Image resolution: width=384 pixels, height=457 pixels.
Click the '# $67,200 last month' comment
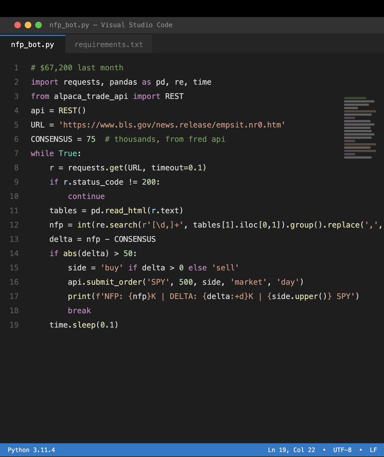77,68
